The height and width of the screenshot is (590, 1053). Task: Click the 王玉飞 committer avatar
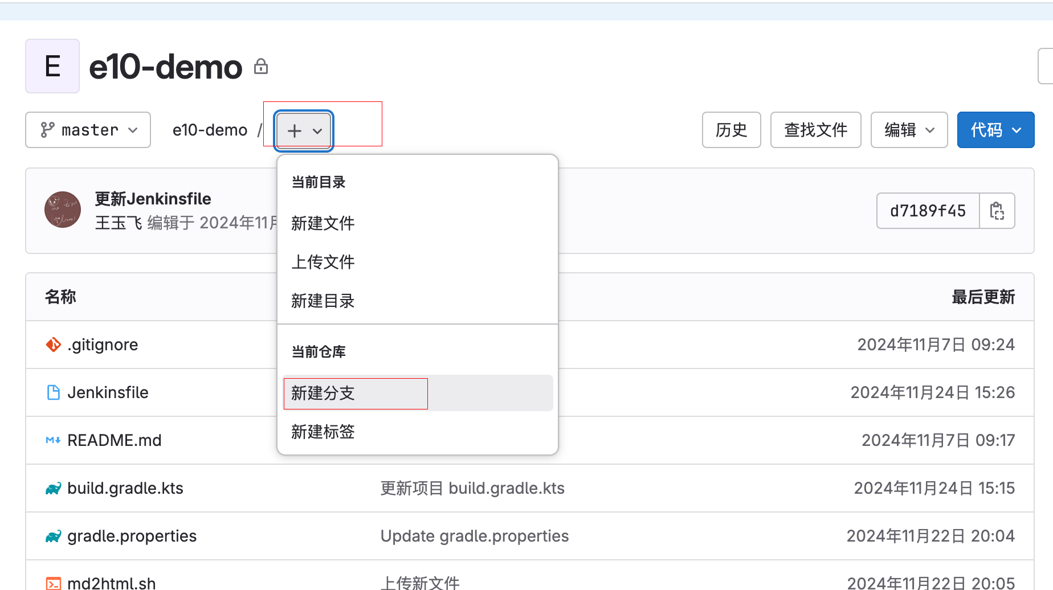click(63, 210)
